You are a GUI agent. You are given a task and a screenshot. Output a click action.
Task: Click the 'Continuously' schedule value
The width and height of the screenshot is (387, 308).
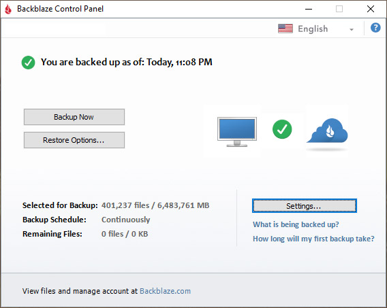125,220
